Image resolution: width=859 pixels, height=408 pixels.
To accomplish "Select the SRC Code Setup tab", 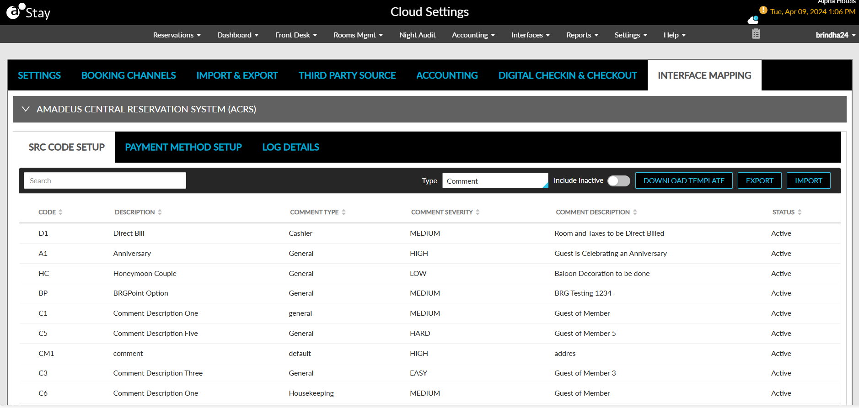I will [x=67, y=147].
